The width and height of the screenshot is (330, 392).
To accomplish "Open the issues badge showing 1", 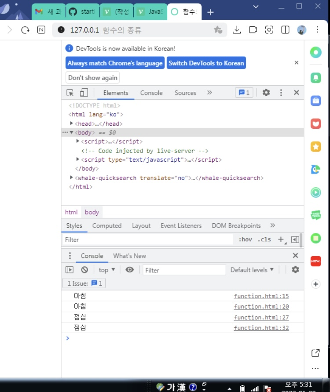I will [x=244, y=92].
